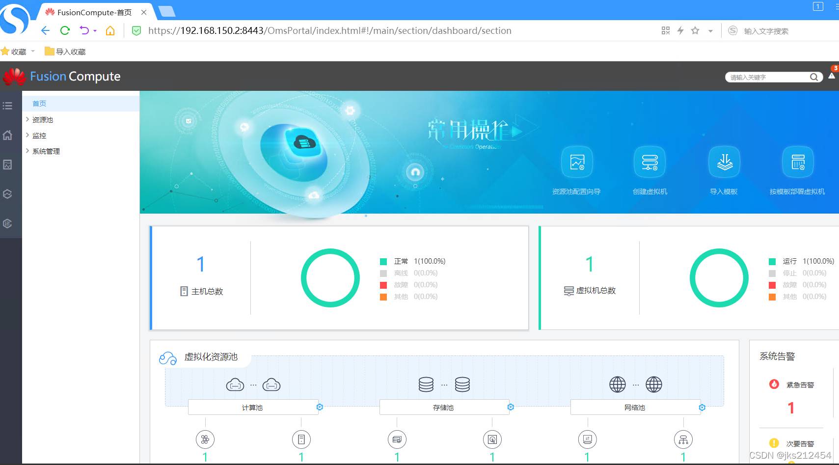839x465 pixels.
Task: Focus the browser URL address bar
Action: click(330, 30)
